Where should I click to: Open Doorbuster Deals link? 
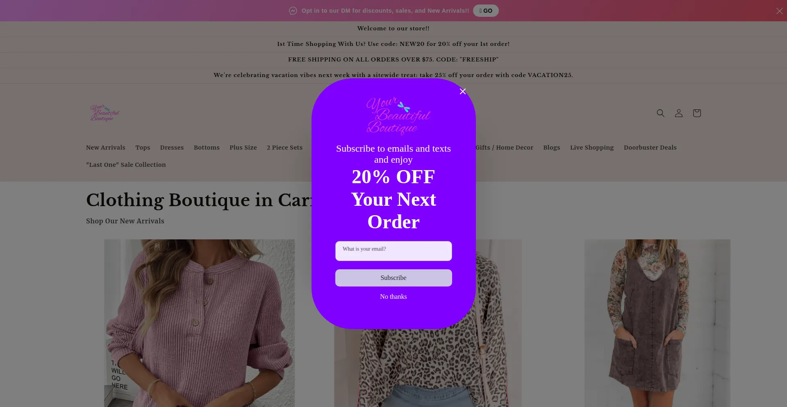pos(650,148)
